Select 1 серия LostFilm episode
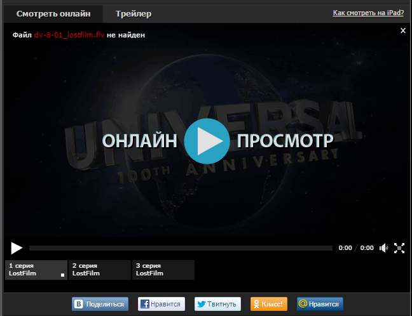Image resolution: width=412 pixels, height=316 pixels. point(36,270)
